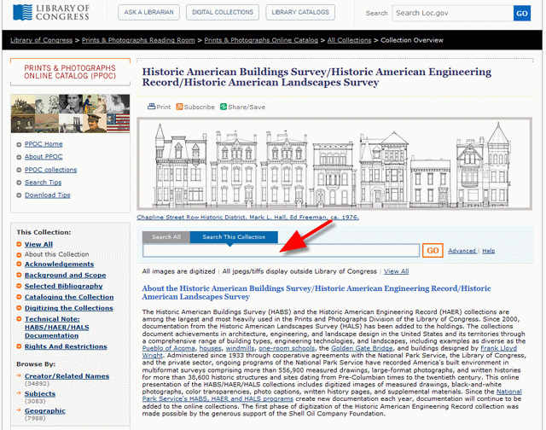Click the row houses drawing image
This screenshot has height=430, width=546.
coord(334,164)
